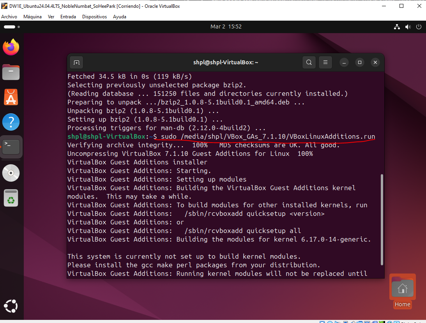The height and width of the screenshot is (323, 426).
Task: Maximize the terminal window
Action: pos(360,62)
